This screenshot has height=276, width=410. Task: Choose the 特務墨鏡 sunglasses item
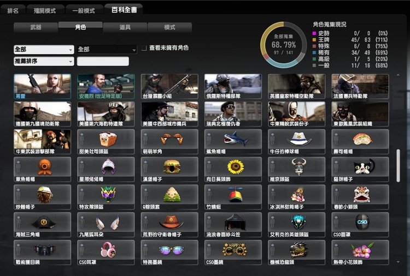click(169, 252)
